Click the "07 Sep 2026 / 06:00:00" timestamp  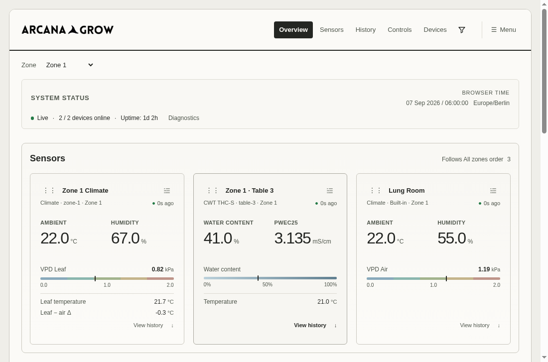[x=437, y=103]
